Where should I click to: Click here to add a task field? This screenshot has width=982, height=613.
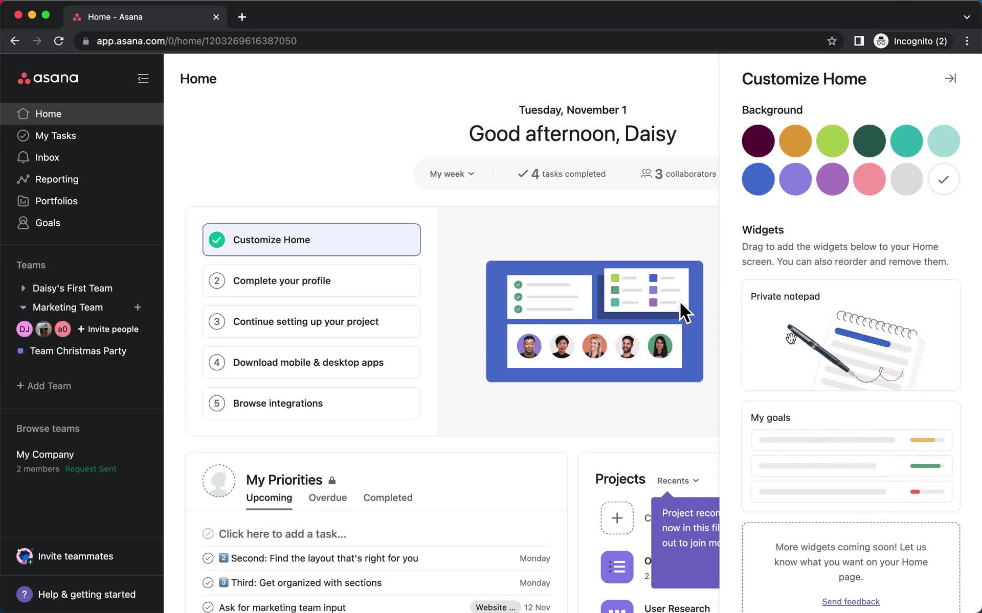tap(376, 534)
